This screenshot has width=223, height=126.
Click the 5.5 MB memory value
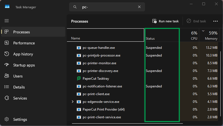tap(212, 94)
